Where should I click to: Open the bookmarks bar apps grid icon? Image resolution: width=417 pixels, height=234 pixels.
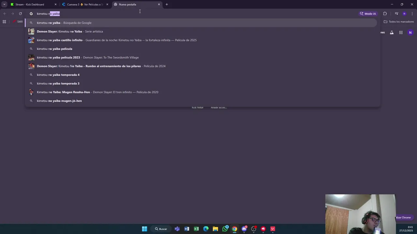click(4, 22)
